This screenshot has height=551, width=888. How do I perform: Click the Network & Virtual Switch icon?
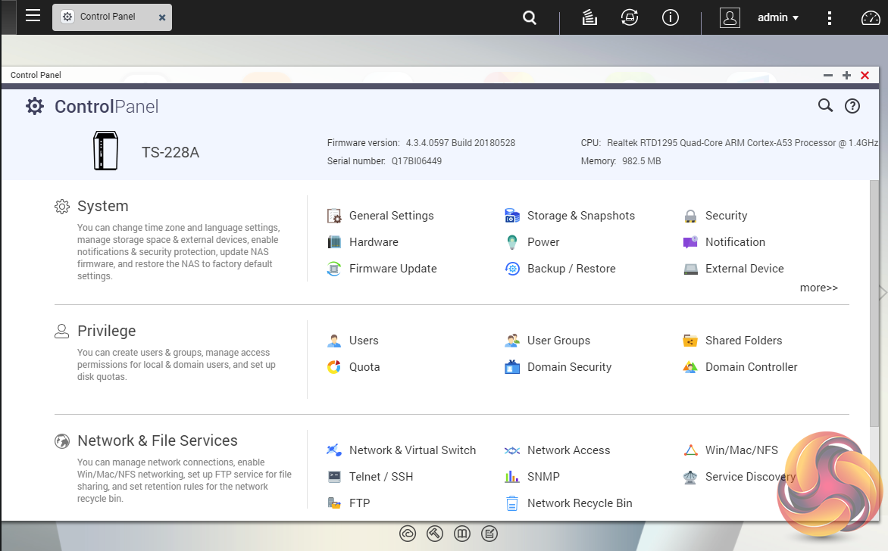334,451
